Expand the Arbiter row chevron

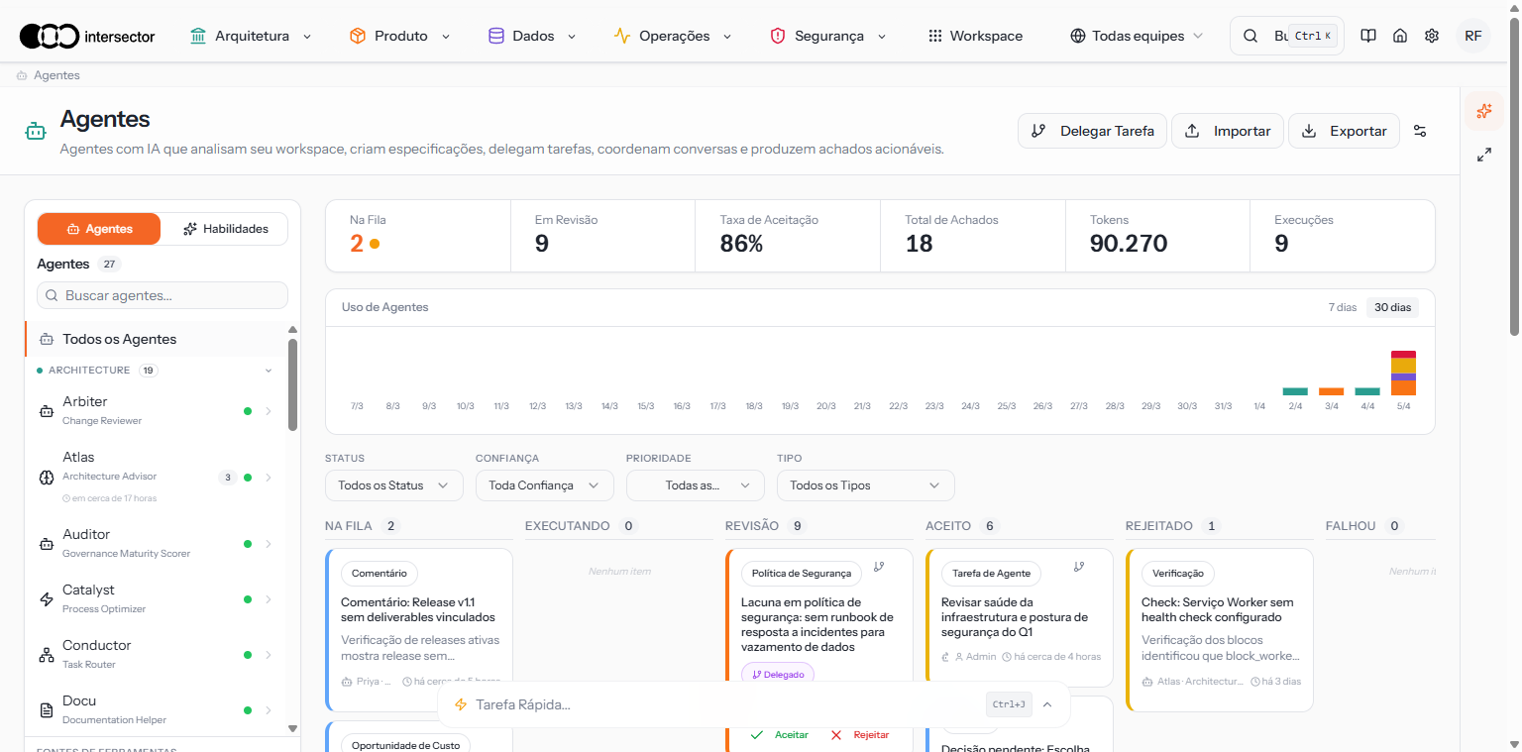click(269, 410)
